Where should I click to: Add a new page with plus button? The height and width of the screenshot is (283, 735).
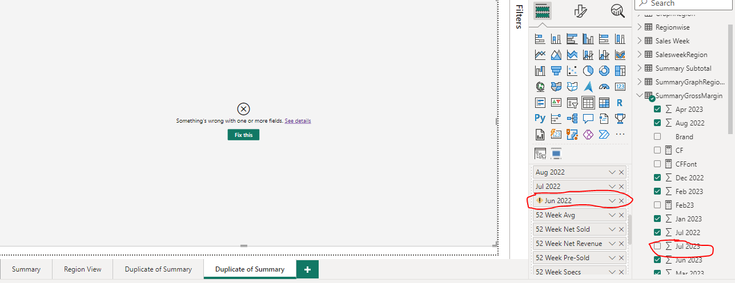307,269
